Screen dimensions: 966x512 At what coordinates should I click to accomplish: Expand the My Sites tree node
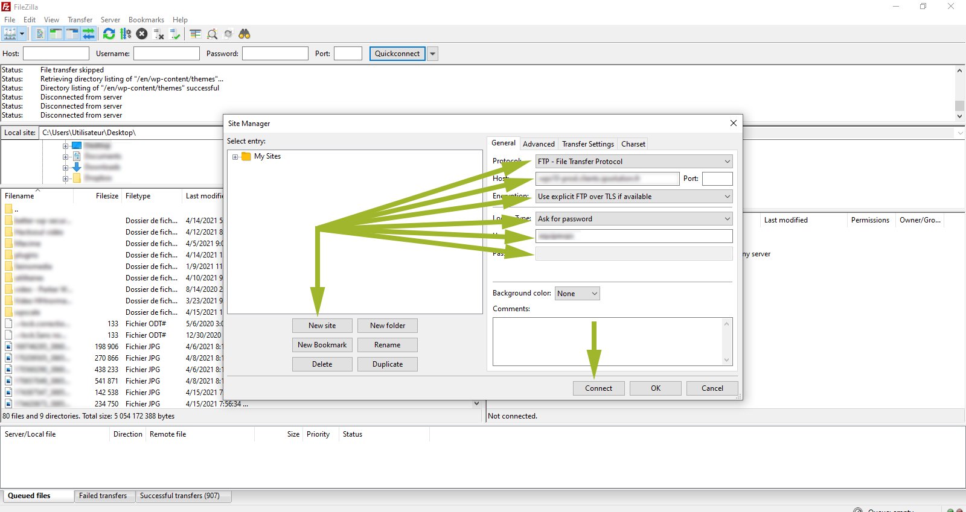click(235, 157)
